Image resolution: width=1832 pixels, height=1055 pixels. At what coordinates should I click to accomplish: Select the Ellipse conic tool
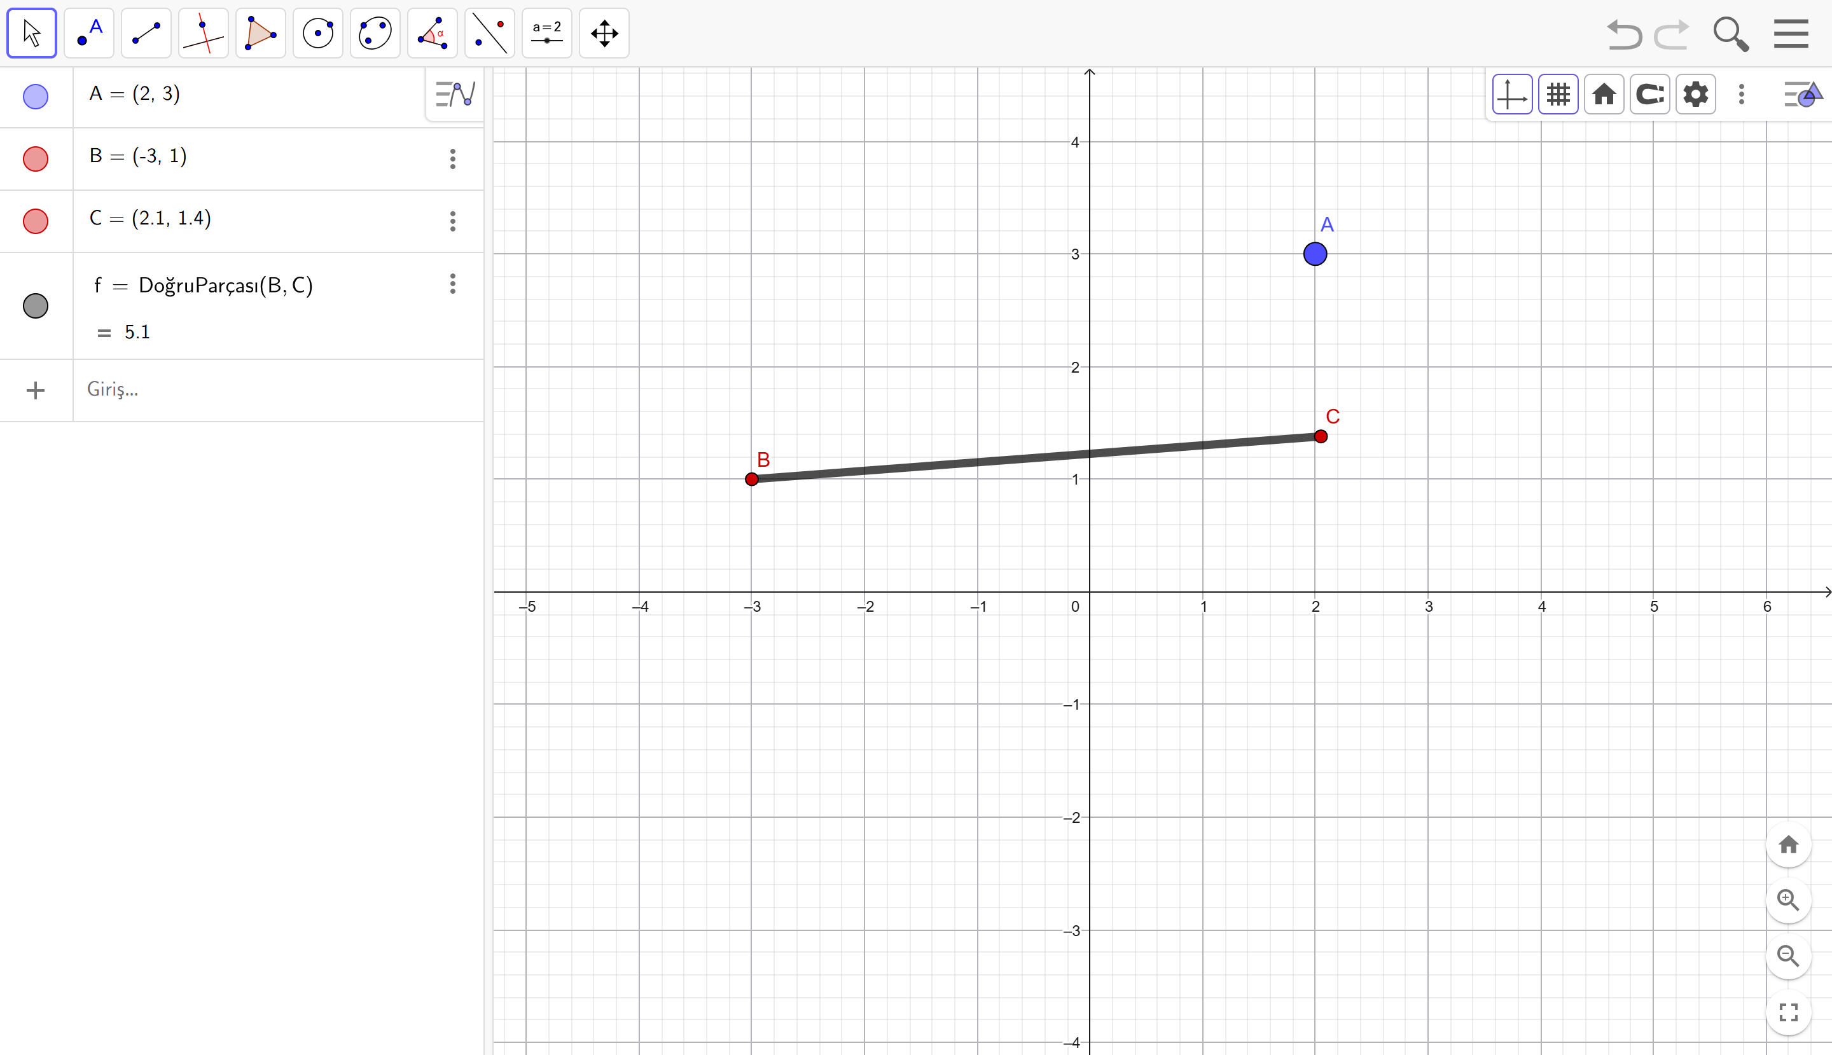click(x=375, y=33)
